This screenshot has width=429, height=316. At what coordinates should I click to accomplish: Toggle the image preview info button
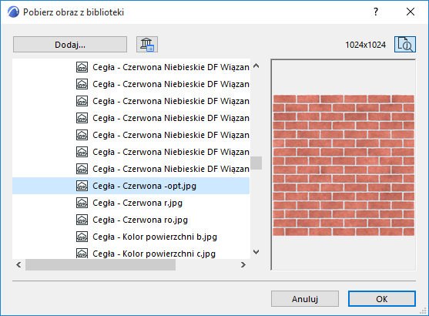(x=405, y=45)
